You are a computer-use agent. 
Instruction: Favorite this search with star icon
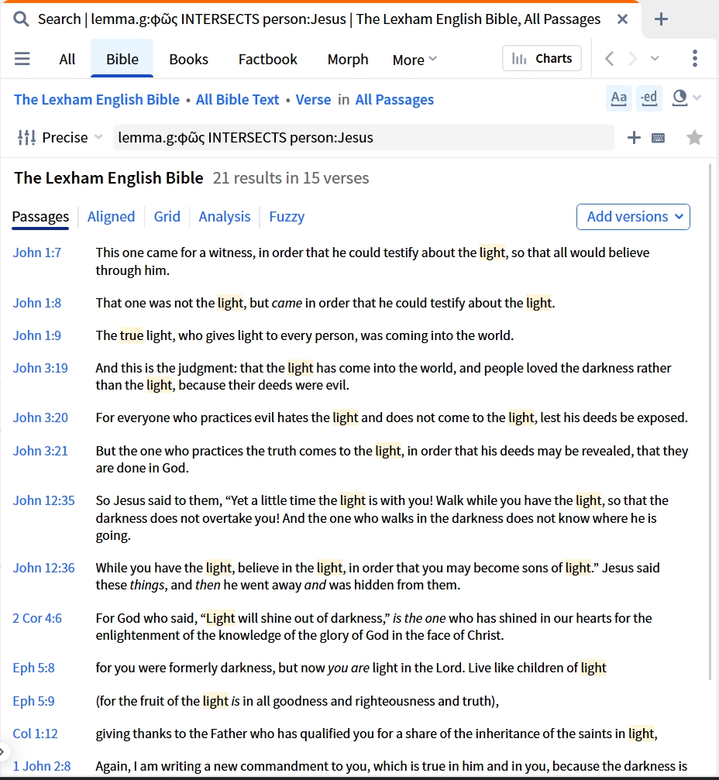tap(695, 137)
